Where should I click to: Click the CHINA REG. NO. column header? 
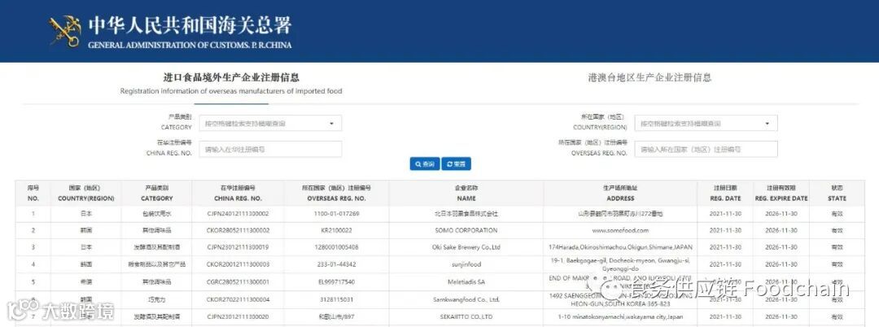coord(238,193)
